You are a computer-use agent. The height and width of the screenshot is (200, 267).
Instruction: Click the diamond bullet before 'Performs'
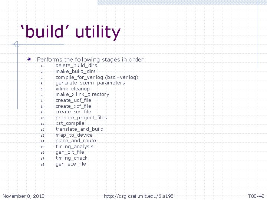(x=29, y=59)
